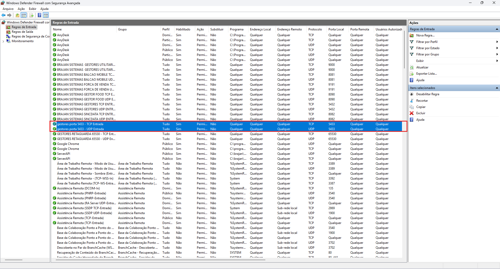Click the green Atualizar refresh icon
This screenshot has height=269, width=500.
412,67
